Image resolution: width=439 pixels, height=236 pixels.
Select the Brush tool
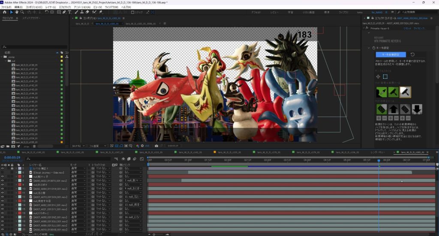pyautogui.click(x=76, y=12)
